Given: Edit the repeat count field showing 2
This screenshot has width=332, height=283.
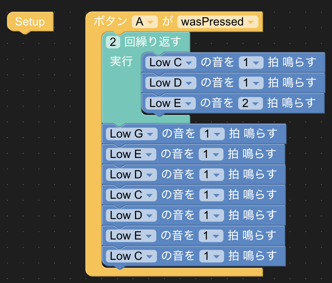Looking at the screenshot, I should (x=113, y=42).
